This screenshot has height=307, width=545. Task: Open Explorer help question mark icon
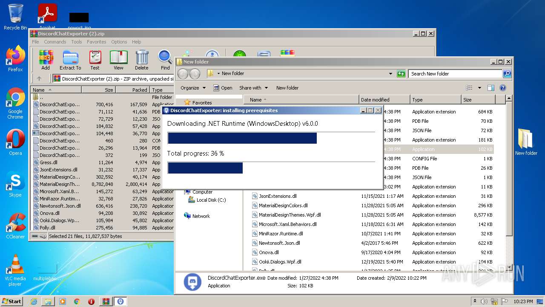click(502, 88)
